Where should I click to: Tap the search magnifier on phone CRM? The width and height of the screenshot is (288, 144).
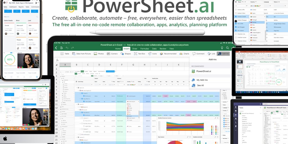[x=37, y=17]
